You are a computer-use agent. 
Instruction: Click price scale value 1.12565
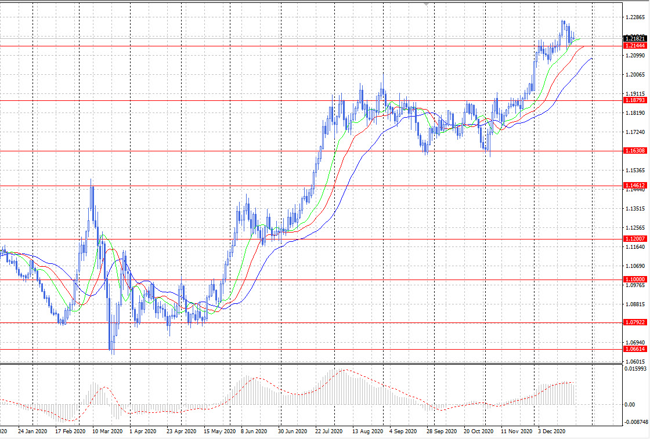(635, 228)
